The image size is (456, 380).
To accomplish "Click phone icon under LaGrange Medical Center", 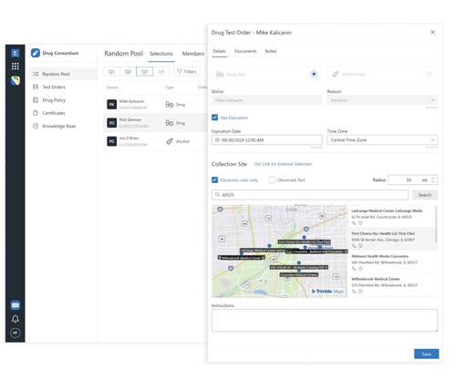I will pyautogui.click(x=354, y=223).
